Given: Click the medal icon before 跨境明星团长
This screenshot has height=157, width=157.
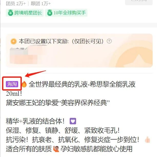Looking at the screenshot, I should coord(11,13).
